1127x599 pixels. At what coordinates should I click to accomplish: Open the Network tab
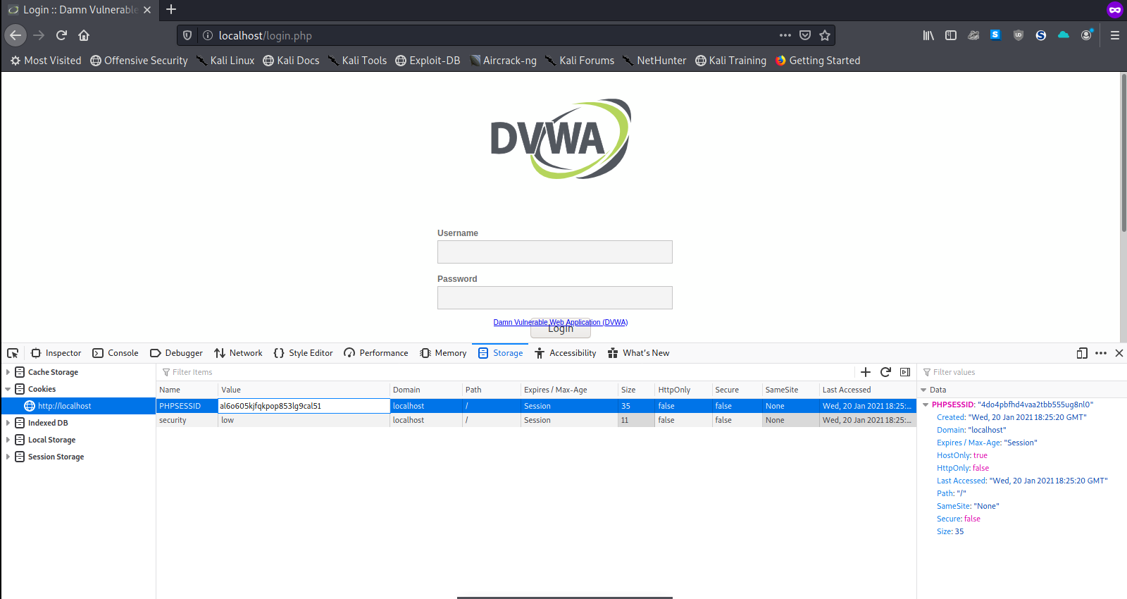tap(238, 353)
